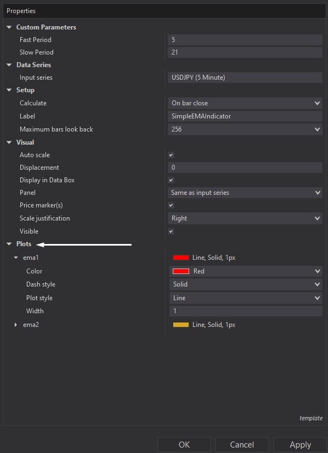Collapse the Data Series section

[x=9, y=64]
